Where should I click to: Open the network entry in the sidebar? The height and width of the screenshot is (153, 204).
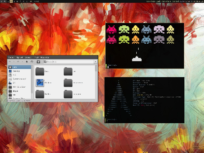20,83
